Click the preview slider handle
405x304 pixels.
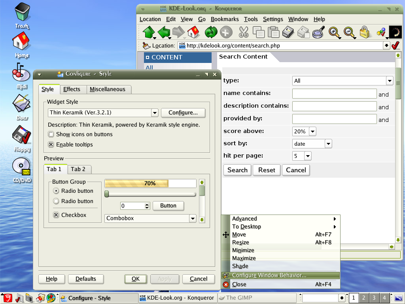(106, 194)
